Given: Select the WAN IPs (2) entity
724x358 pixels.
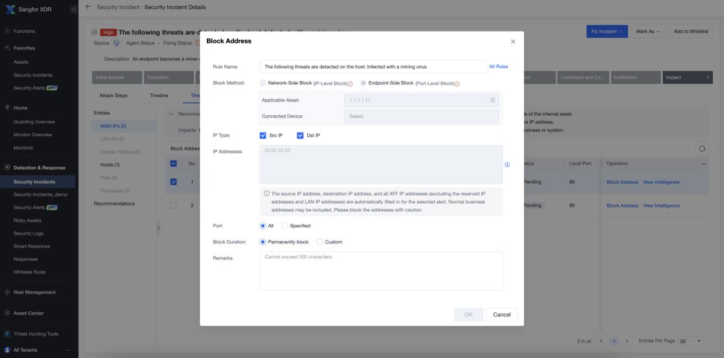Looking at the screenshot, I should [113, 126].
